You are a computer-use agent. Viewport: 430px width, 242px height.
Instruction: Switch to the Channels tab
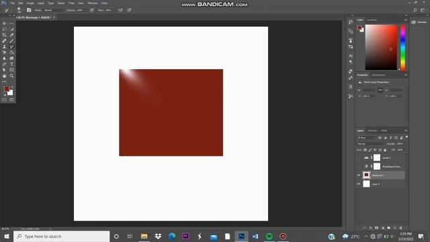click(x=372, y=130)
